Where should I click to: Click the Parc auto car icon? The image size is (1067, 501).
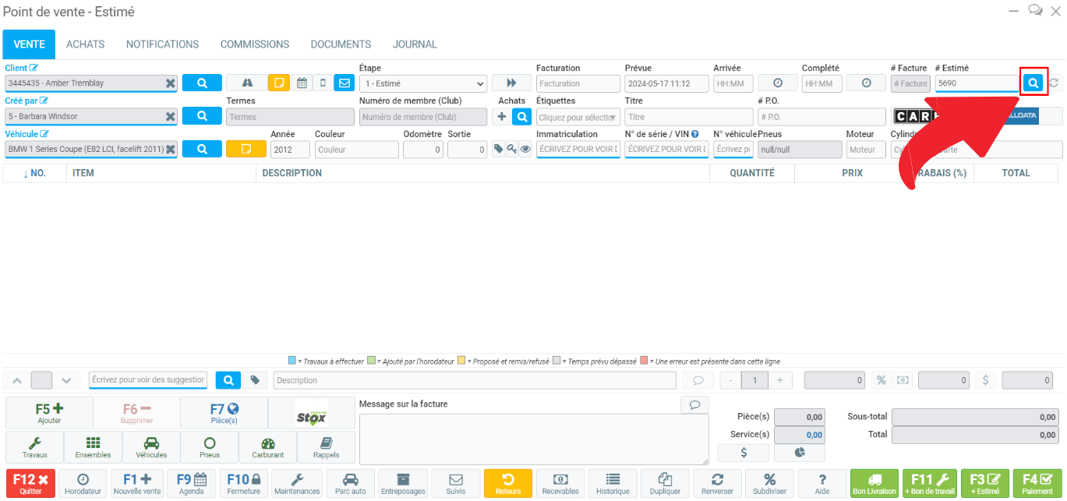click(x=351, y=484)
